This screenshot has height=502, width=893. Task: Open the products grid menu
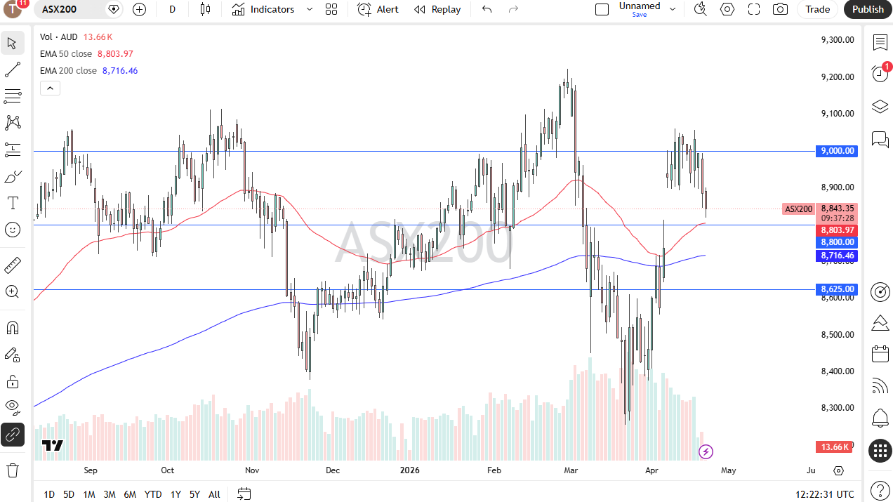point(880,451)
